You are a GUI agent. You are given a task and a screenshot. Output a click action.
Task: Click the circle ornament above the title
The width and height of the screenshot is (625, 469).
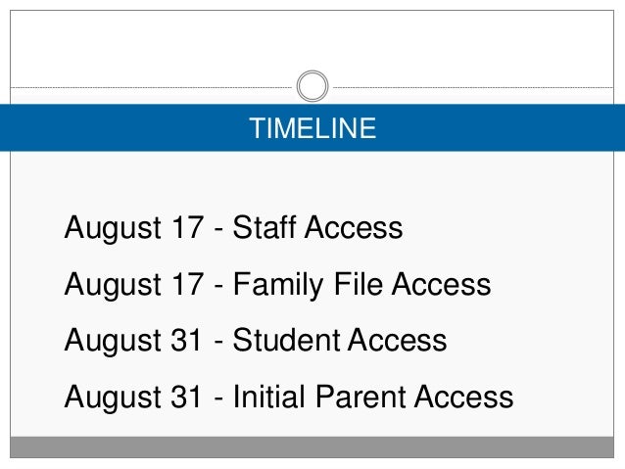pyautogui.click(x=312, y=86)
